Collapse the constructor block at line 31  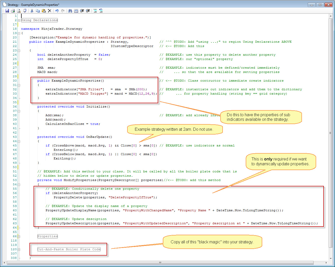click(19, 85)
